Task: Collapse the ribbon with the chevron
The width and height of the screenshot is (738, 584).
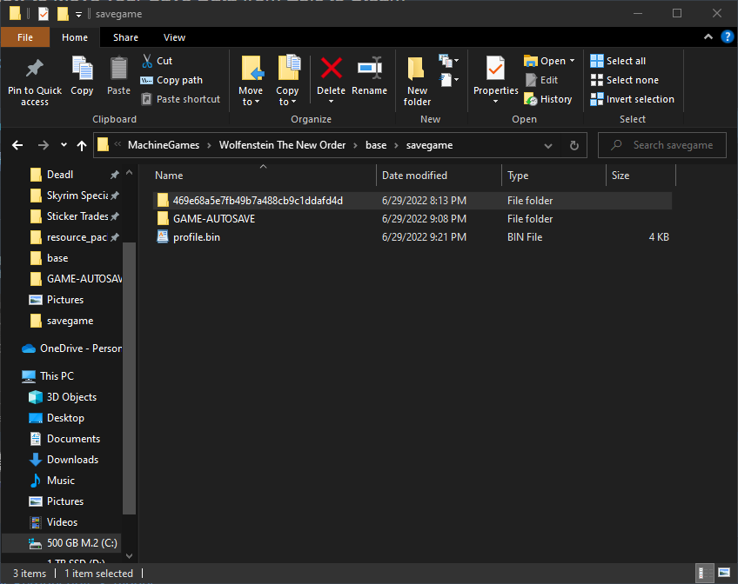Action: 708,37
